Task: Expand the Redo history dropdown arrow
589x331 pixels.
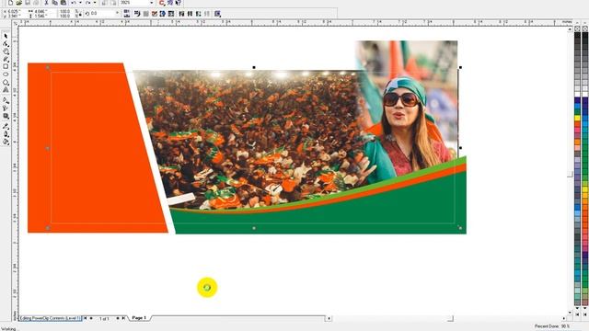Action: pyautogui.click(x=94, y=3)
